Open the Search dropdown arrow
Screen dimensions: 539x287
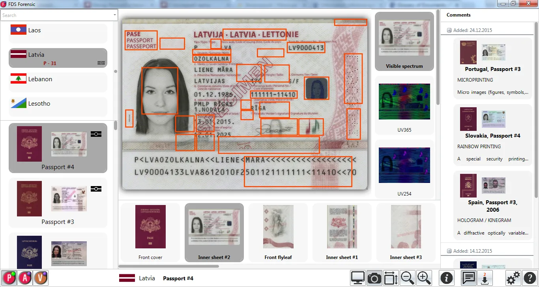click(x=115, y=15)
